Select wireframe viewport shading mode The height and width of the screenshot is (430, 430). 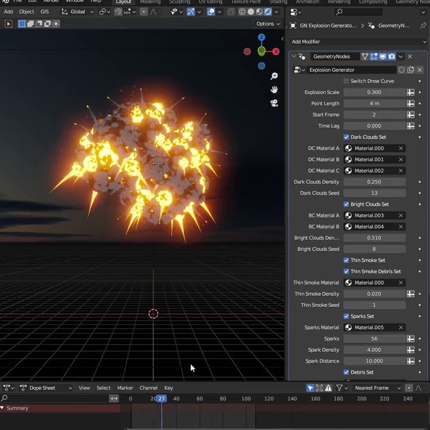(242, 12)
